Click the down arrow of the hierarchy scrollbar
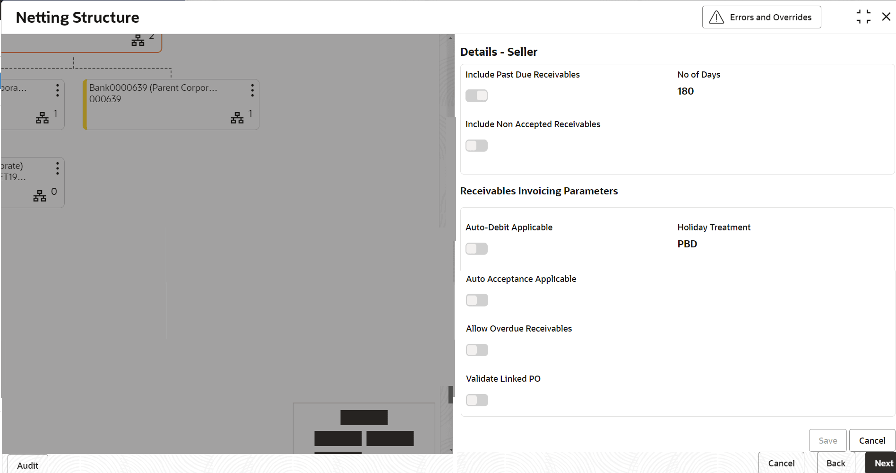Viewport: 896px width, 473px height. tap(451, 450)
